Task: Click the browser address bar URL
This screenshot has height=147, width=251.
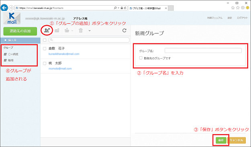Action: [42, 8]
